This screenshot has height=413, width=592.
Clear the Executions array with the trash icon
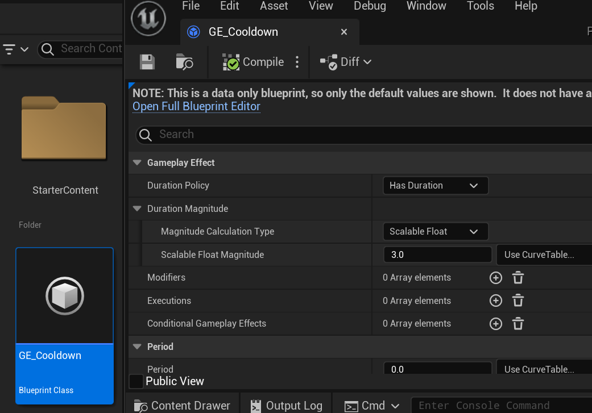point(518,301)
